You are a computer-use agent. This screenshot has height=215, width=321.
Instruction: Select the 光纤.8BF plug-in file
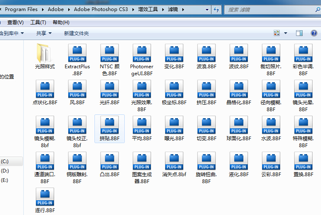coord(110,92)
